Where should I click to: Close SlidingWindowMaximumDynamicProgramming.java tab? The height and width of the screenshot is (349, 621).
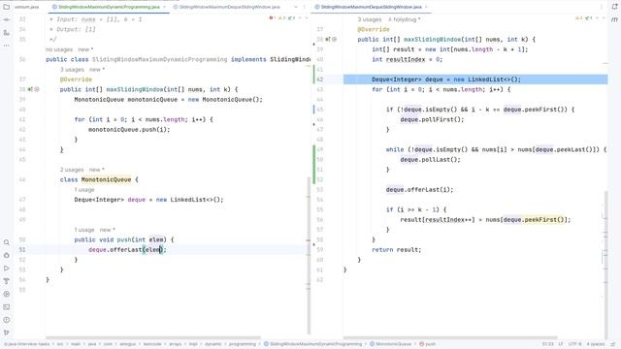tap(164, 7)
